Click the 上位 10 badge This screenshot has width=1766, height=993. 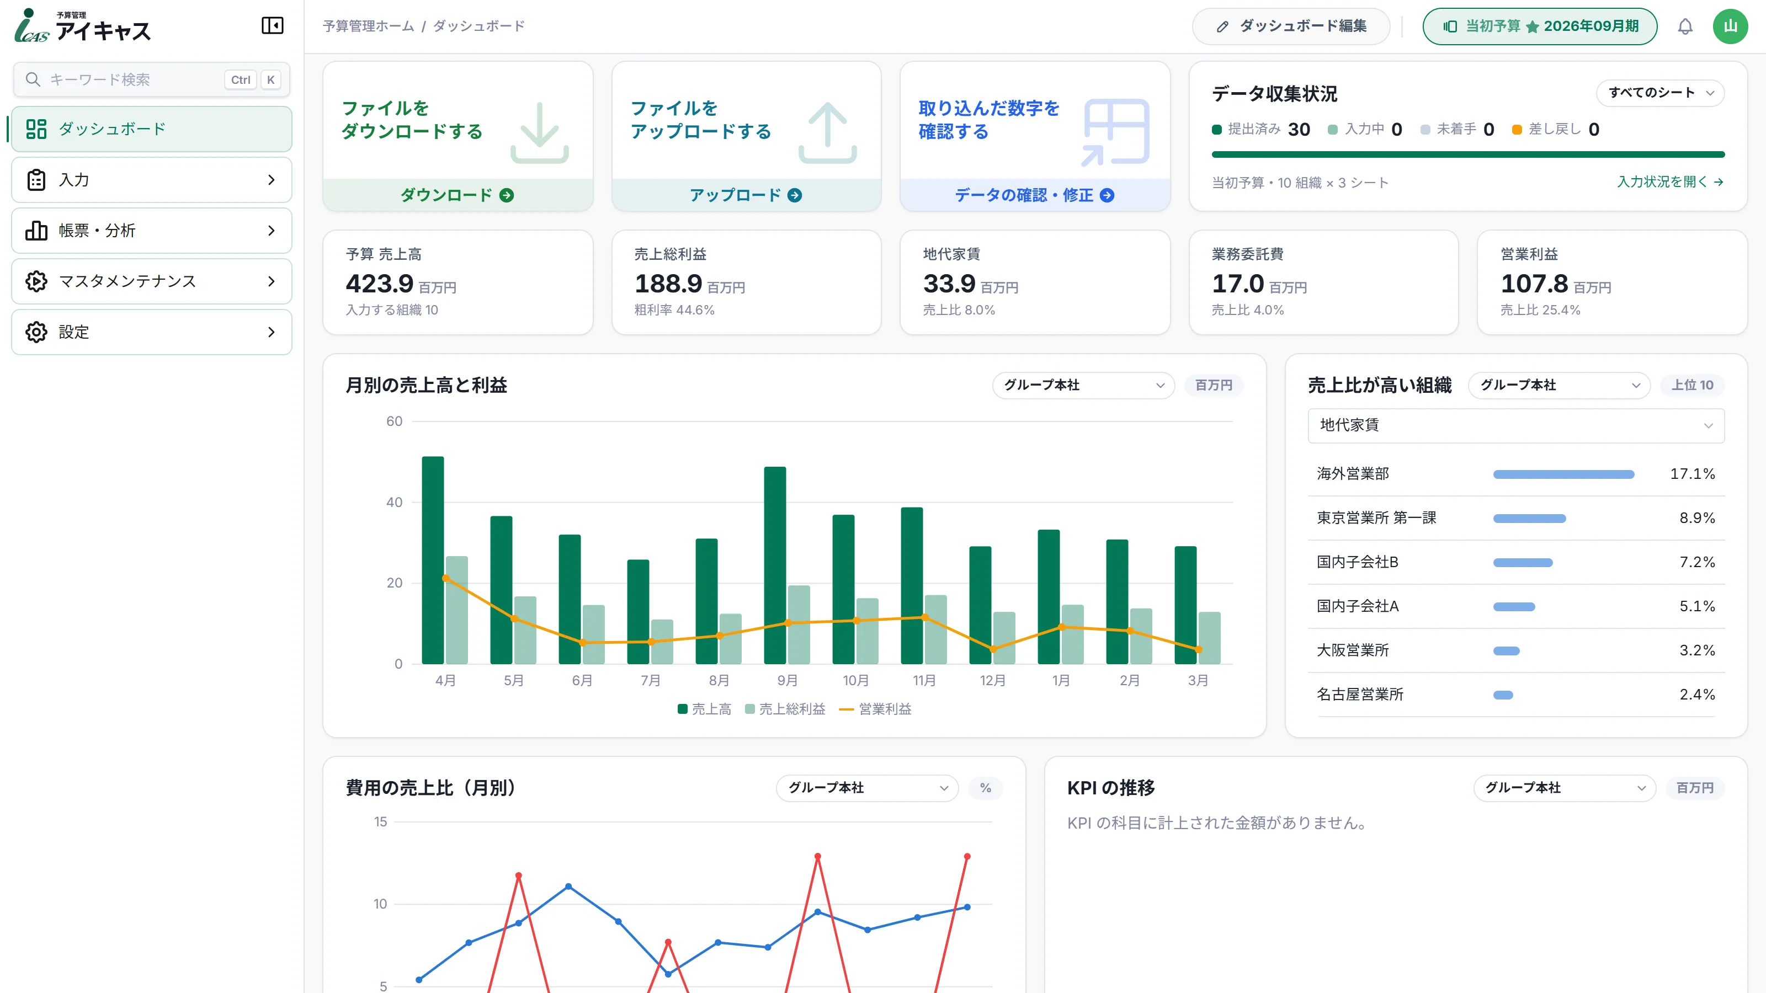[1692, 385]
